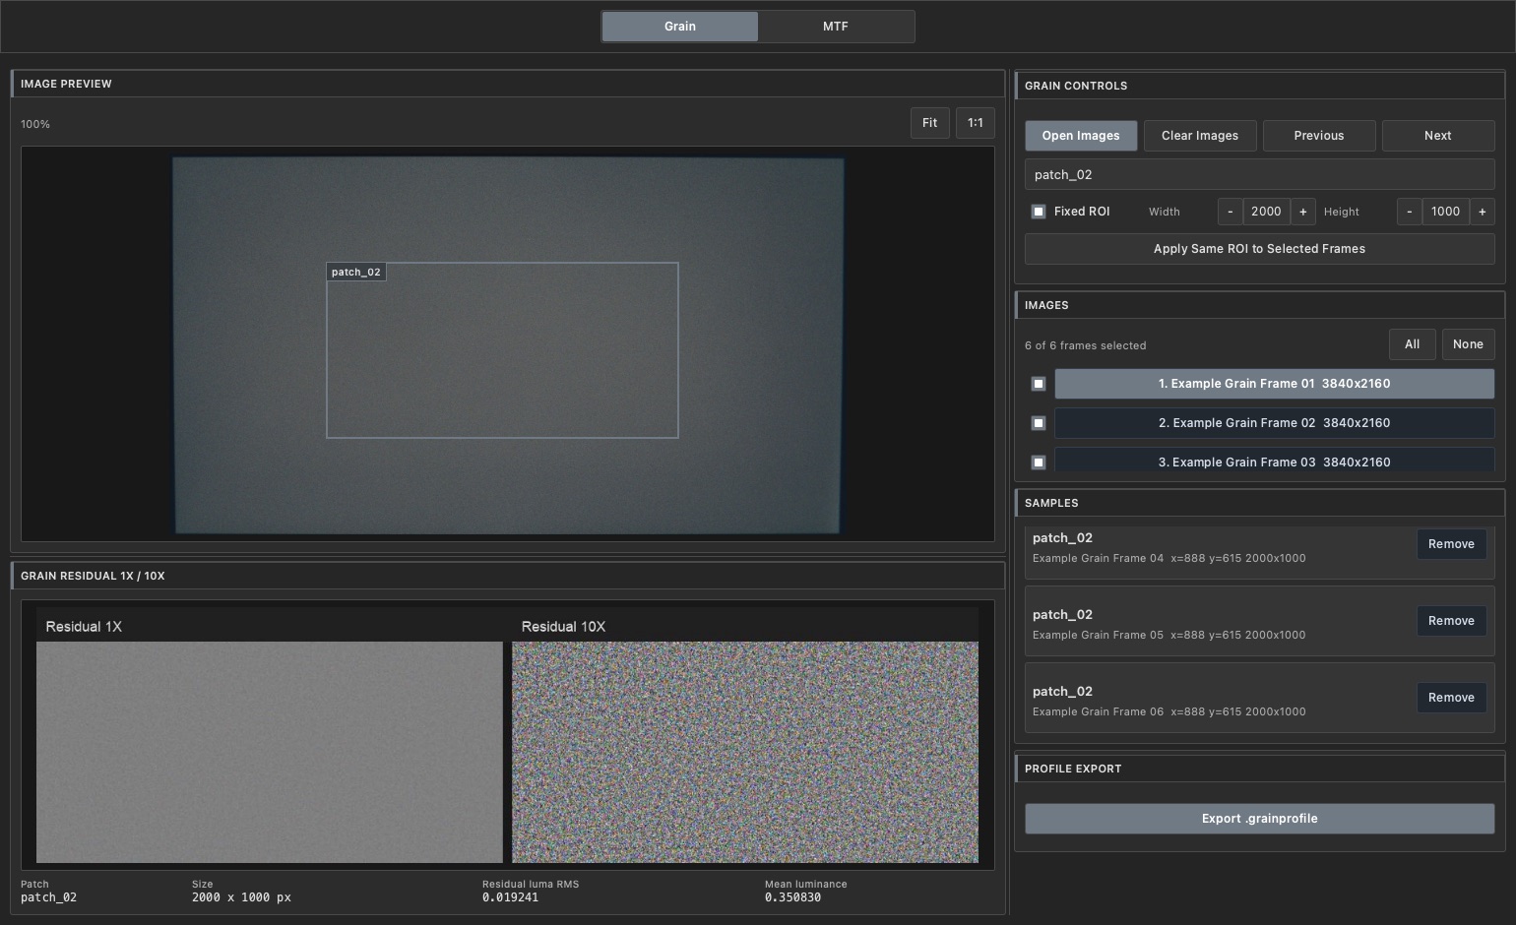Screen dimensions: 1516x925
Task: Click the Mean luminance value 0.350830
Action: [792, 897]
